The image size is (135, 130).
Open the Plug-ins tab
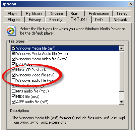pyautogui.click(x=14, y=20)
